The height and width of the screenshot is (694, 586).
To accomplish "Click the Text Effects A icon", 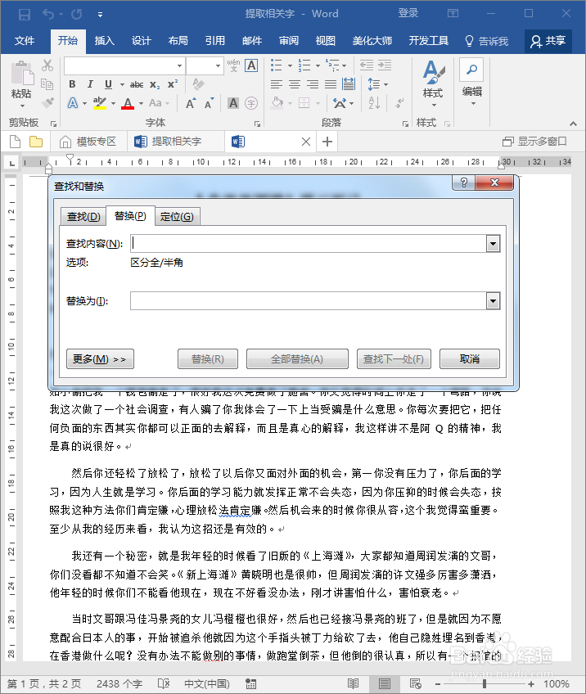I will pos(73,103).
